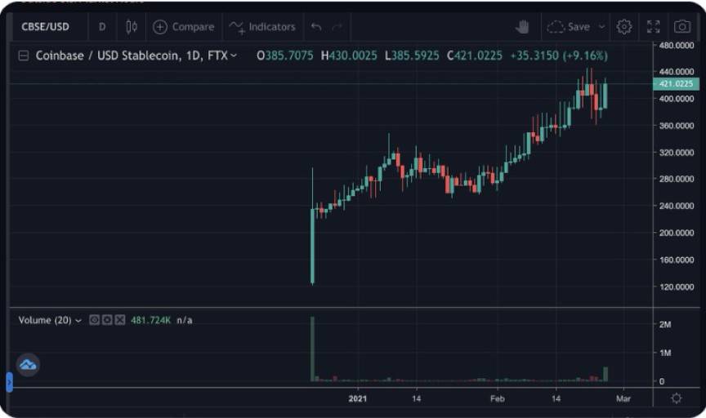Redo the last chart action
Viewport: 706px width, 418px height.
pos(337,27)
